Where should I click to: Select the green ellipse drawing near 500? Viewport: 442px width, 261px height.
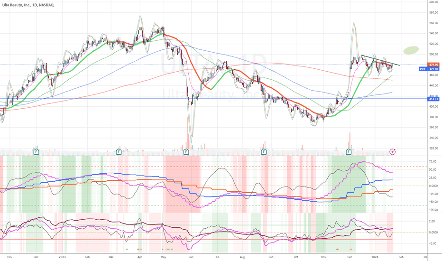coord(411,50)
